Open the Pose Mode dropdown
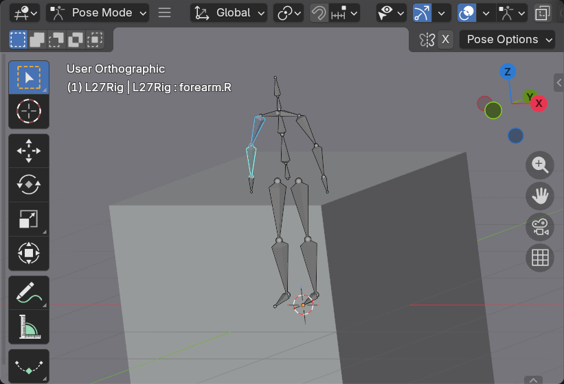Viewport: 564px width, 384px height. pos(98,13)
